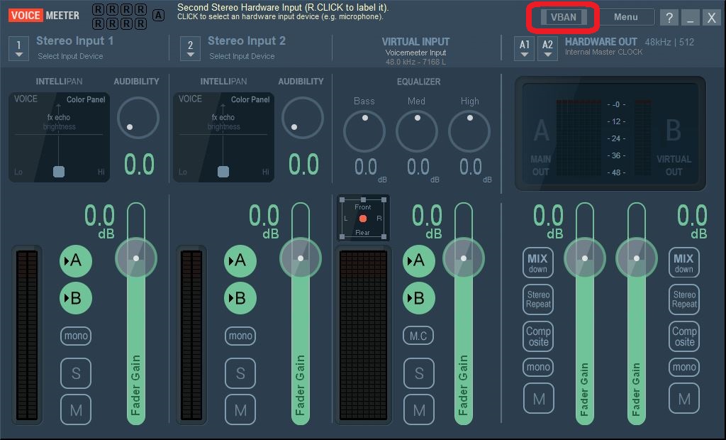
Task: Mute bus B output
Action: [684, 399]
